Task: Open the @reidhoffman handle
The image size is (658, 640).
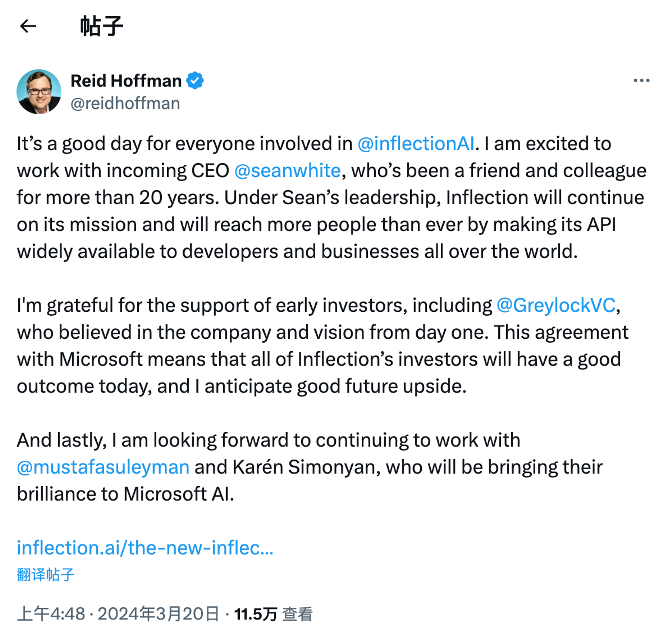Action: click(125, 104)
